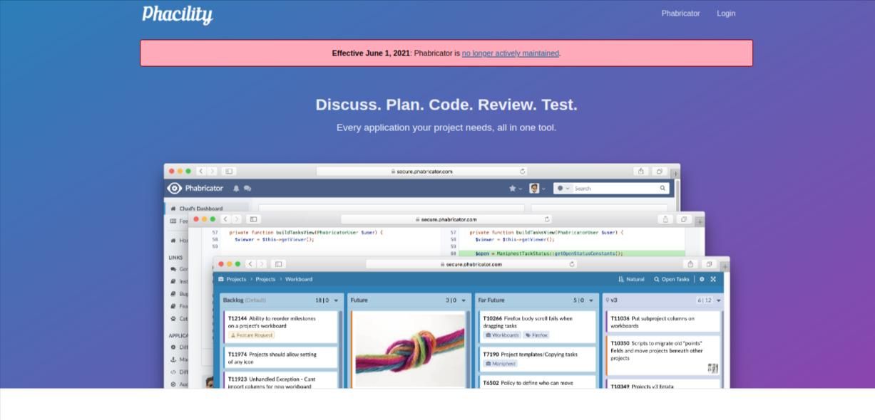The height and width of the screenshot is (420, 875).
Task: Click the workboard window address bar
Action: click(471, 264)
